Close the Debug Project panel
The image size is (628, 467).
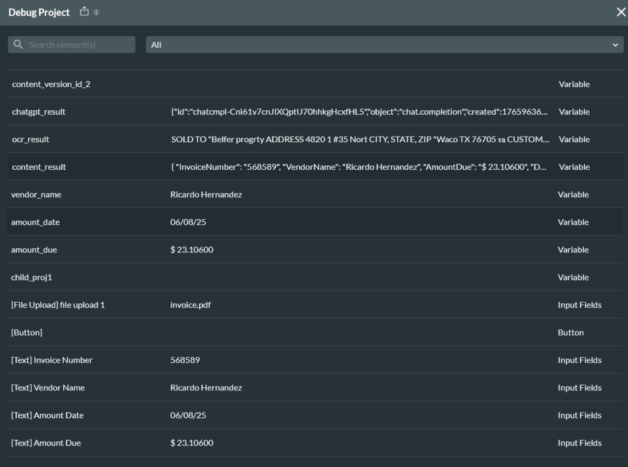pos(620,12)
